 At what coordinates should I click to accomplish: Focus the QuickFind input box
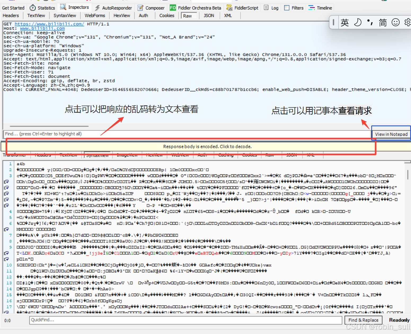click(x=185, y=320)
